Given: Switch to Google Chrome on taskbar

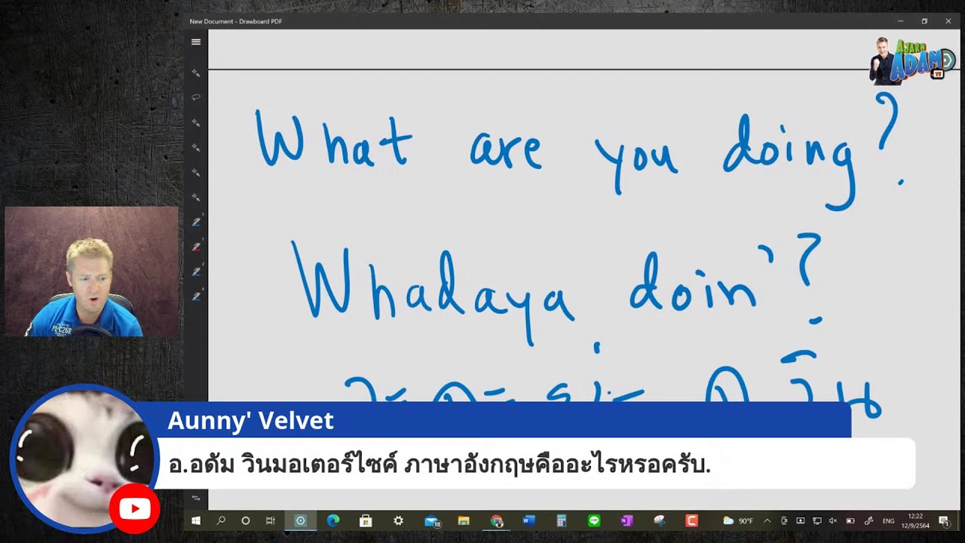Looking at the screenshot, I should (496, 520).
